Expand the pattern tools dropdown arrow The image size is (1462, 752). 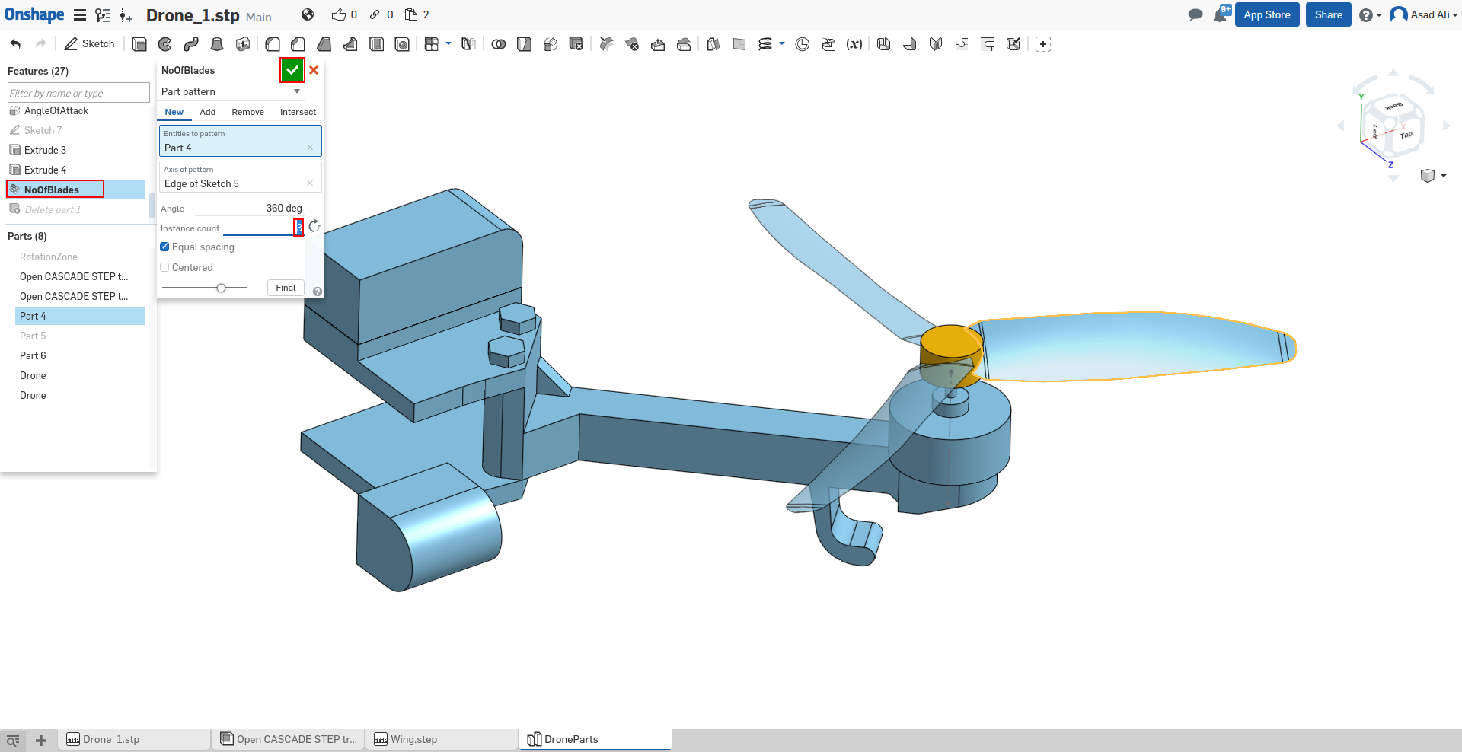click(x=448, y=43)
